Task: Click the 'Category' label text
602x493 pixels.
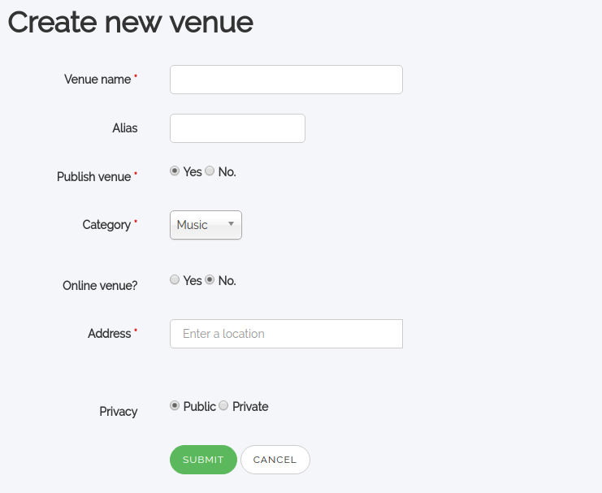Action: pyautogui.click(x=106, y=225)
